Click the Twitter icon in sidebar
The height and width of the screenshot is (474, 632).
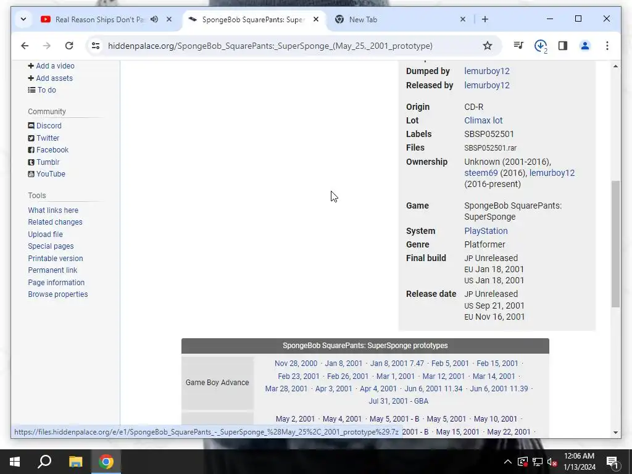pos(31,138)
